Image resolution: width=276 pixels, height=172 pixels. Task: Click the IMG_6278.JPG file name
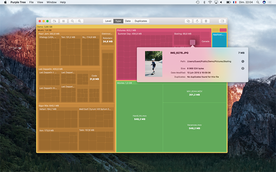click(179, 53)
